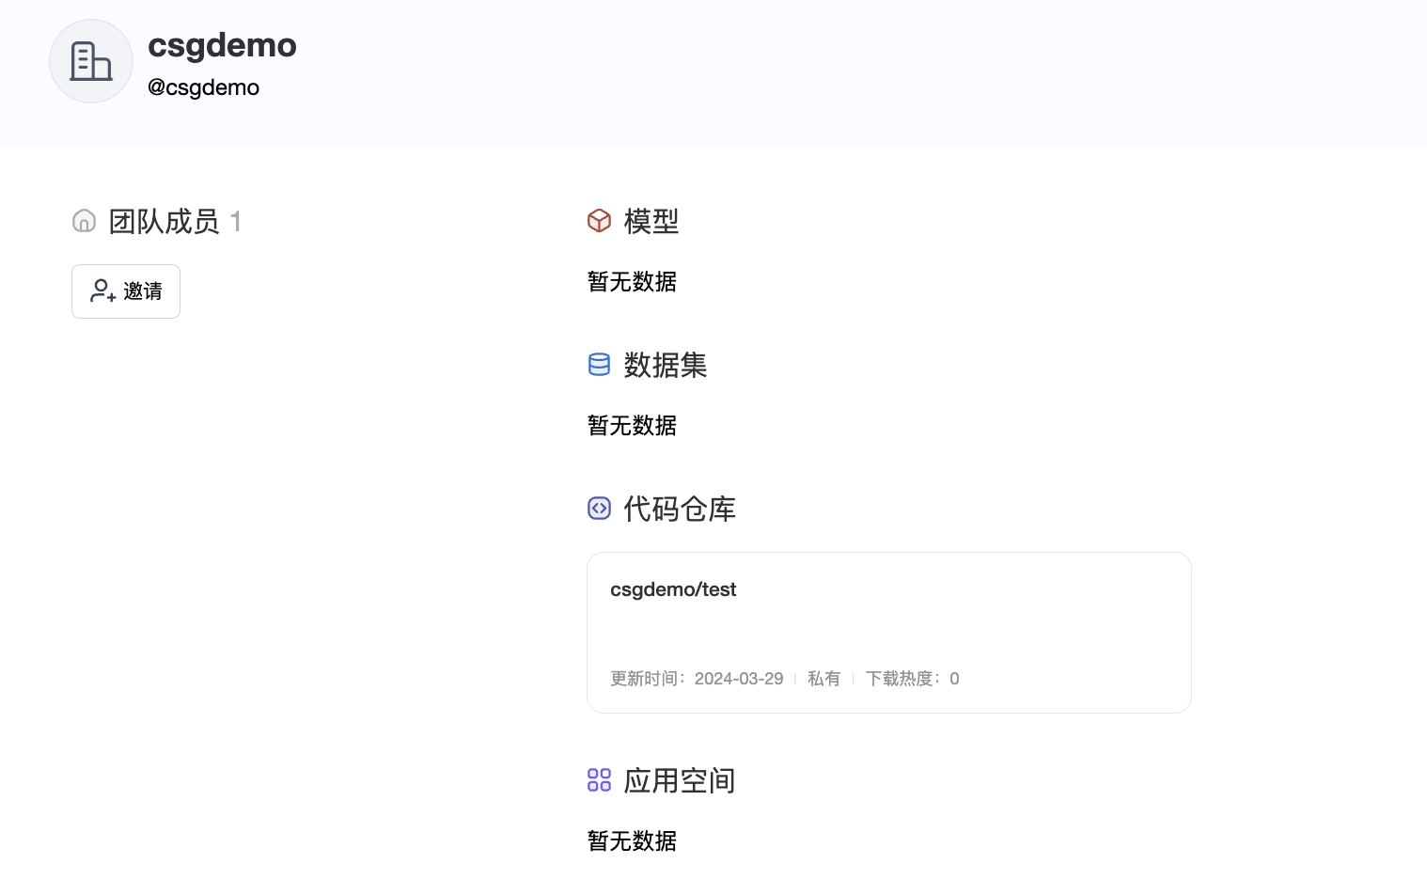Open the 代码仓库 section heading
This screenshot has width=1427, height=895.
[x=679, y=509]
